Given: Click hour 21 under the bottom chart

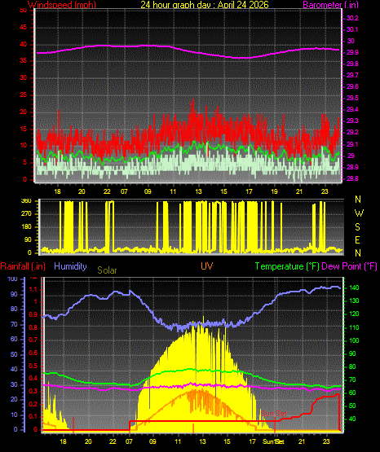Looking at the screenshot, I should pyautogui.click(x=302, y=441).
